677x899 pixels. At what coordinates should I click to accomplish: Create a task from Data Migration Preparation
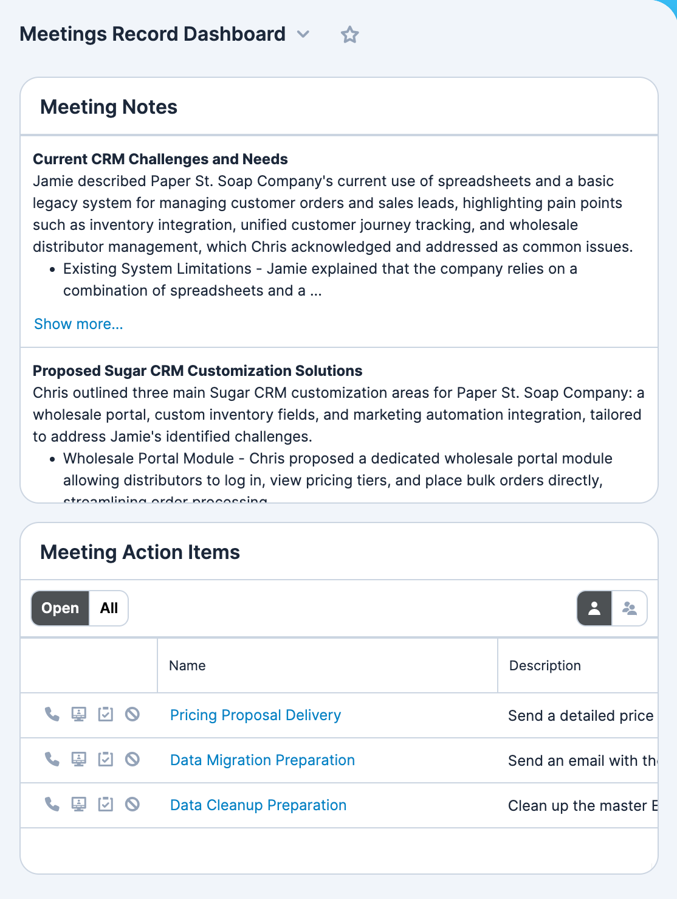[x=106, y=760]
